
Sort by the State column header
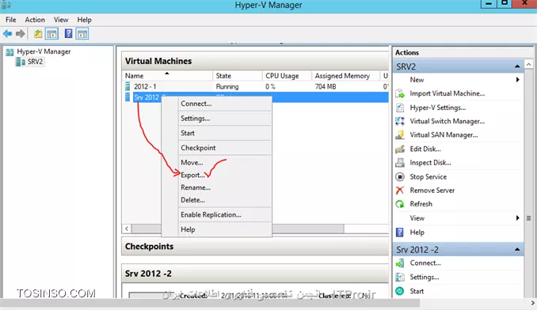[x=237, y=76]
